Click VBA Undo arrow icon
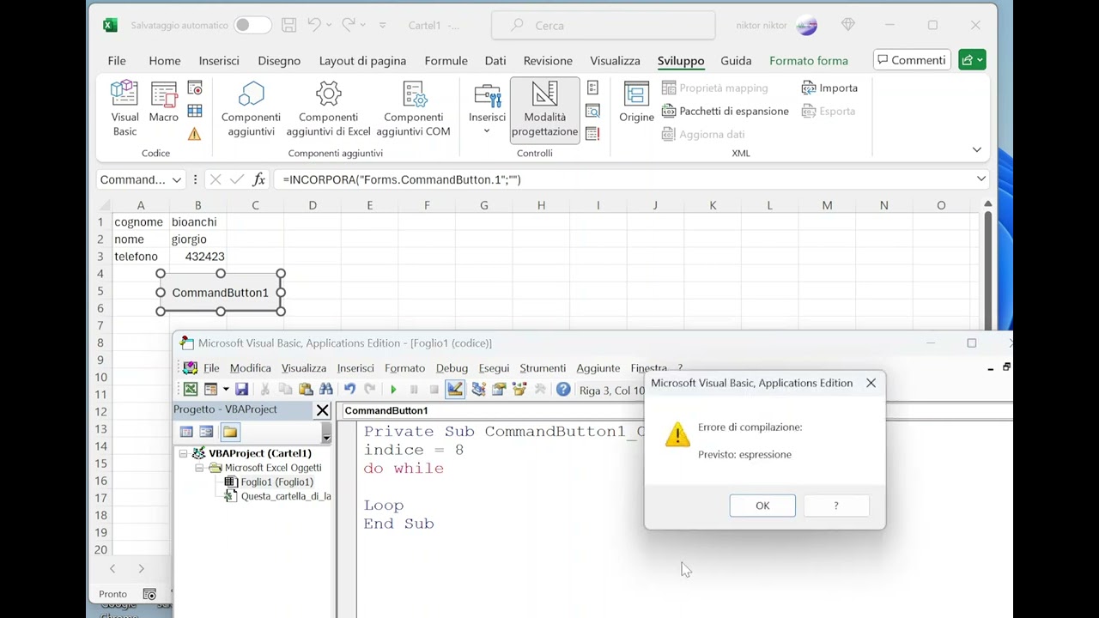1099x618 pixels. [x=349, y=390]
